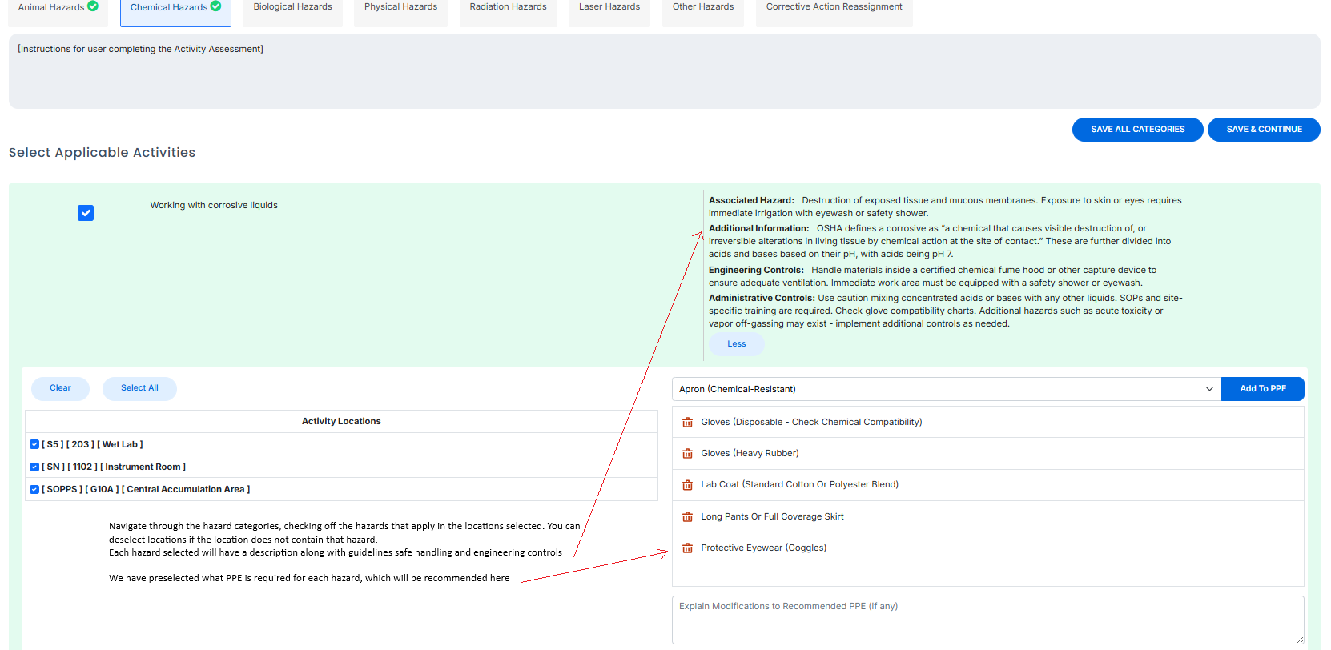Remove Protective Eyewear (Goggles) via trash icon

click(687, 548)
